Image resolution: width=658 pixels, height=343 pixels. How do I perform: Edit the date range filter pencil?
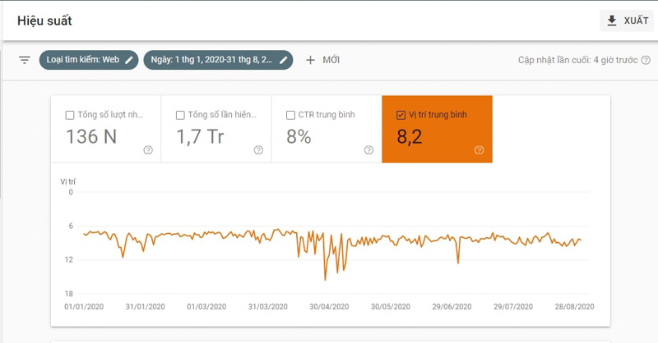tap(284, 60)
